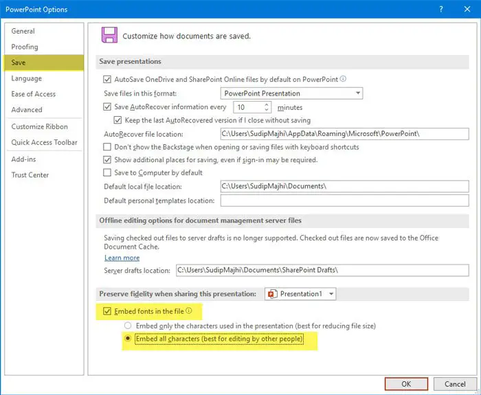Image resolution: width=481 pixels, height=395 pixels.
Task: Select Embed only the characters used option
Action: point(128,326)
